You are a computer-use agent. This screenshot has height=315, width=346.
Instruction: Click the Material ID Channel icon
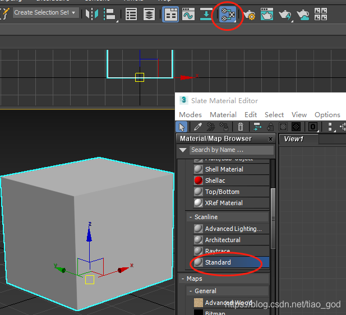click(x=313, y=127)
